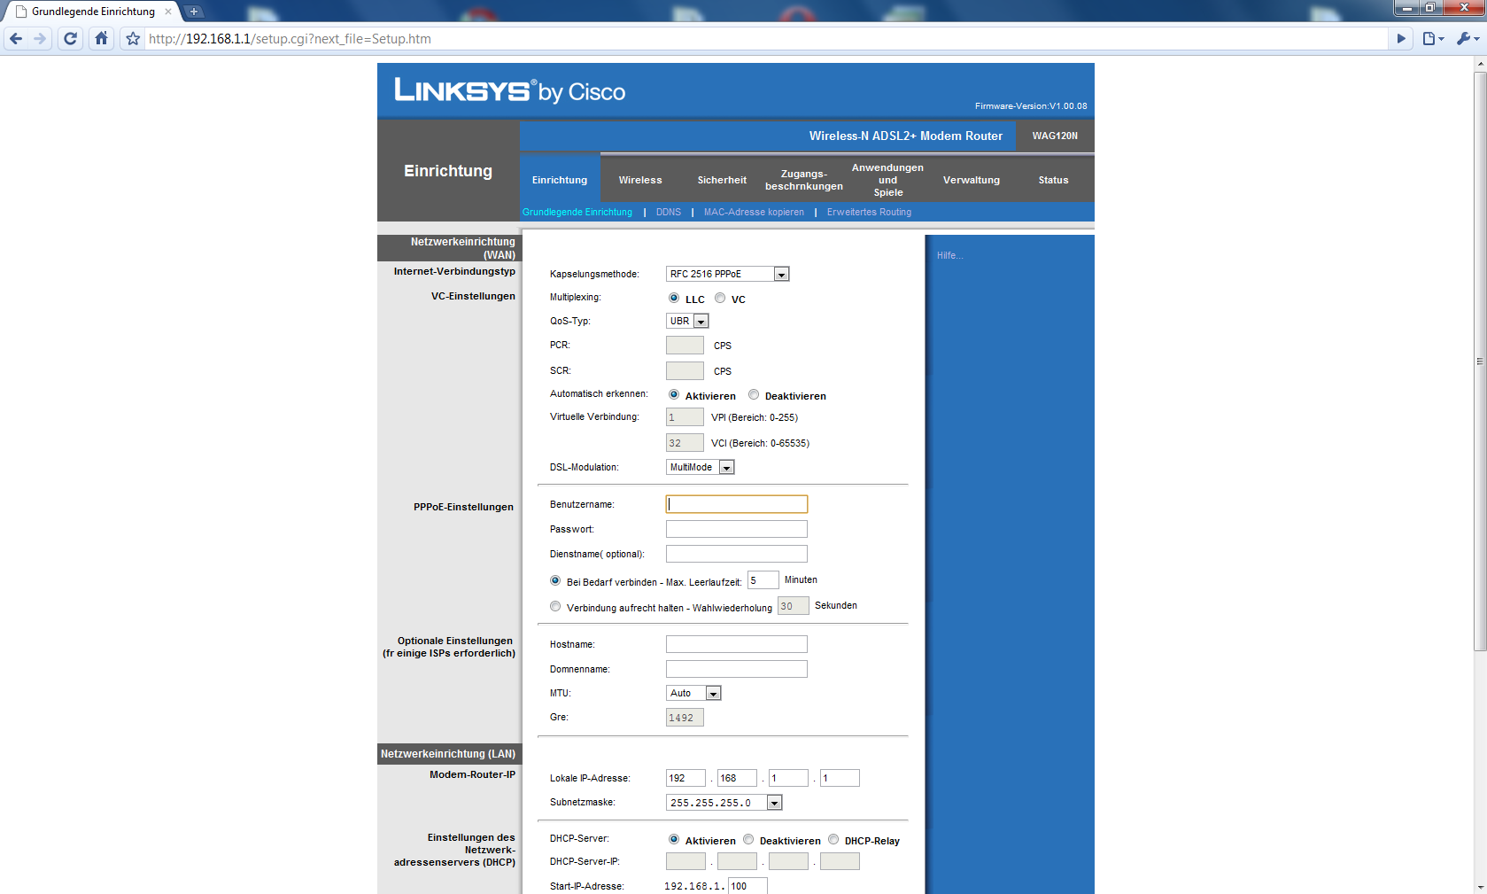
Task: Choose Bei Bedarf verbinden option
Action: click(x=555, y=581)
